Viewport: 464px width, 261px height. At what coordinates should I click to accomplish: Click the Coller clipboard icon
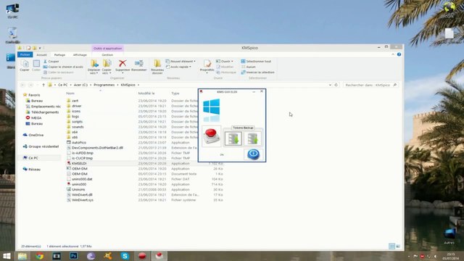[x=36, y=65]
